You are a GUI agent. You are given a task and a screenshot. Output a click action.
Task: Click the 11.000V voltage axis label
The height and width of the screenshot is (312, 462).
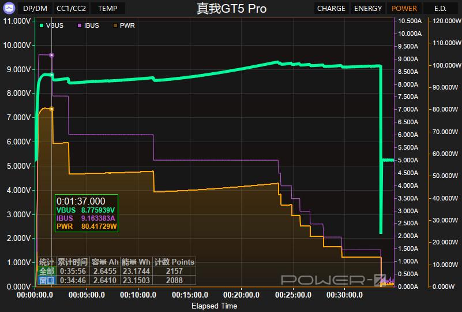click(17, 21)
